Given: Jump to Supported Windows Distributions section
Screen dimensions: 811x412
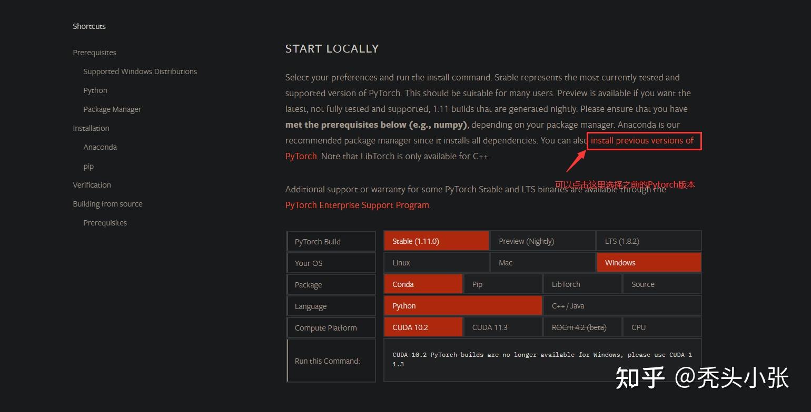Looking at the screenshot, I should pos(140,71).
